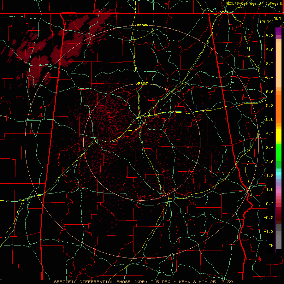The image size is (284, 284).
Task: Click the 9.8 legend value
Action: point(270,36)
